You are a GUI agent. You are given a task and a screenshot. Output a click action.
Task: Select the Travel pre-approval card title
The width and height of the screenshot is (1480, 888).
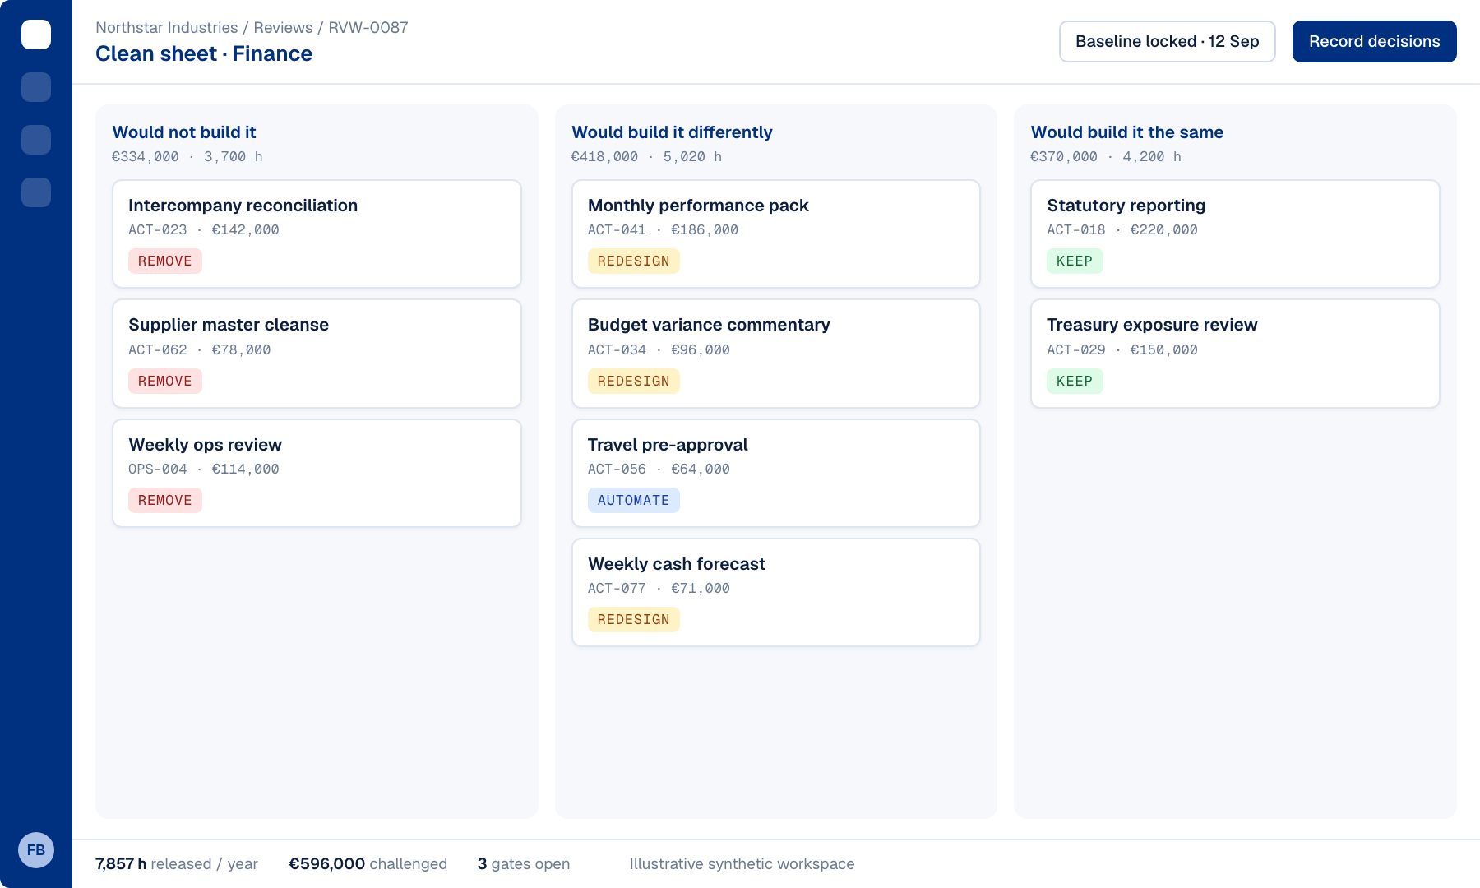click(x=668, y=445)
